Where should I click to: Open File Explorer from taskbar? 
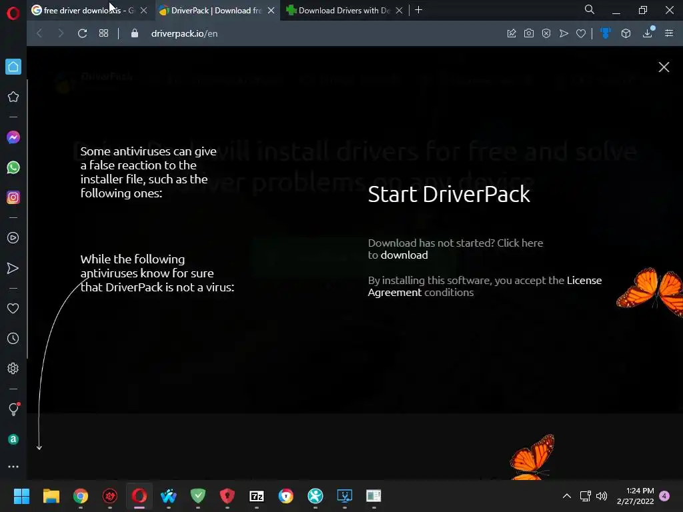[51, 496]
